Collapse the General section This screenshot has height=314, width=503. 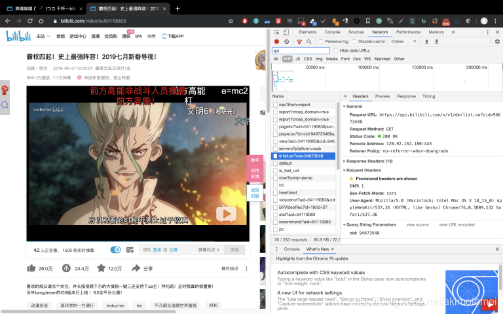coord(345,107)
